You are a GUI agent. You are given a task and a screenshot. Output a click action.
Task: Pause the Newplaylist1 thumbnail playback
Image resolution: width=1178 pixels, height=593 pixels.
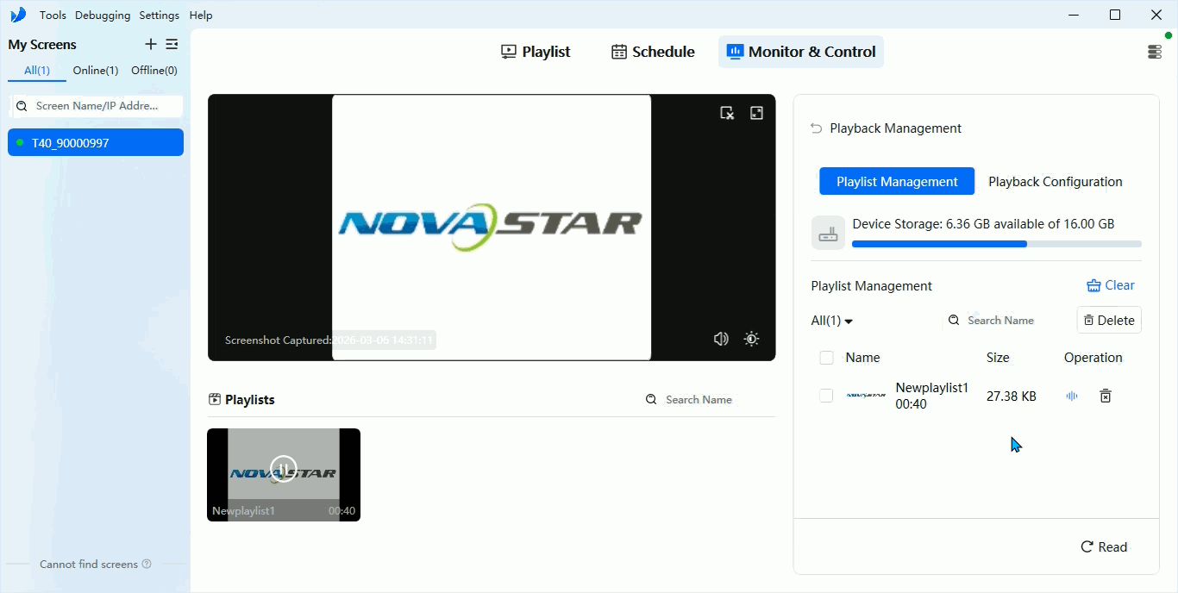[x=283, y=468]
